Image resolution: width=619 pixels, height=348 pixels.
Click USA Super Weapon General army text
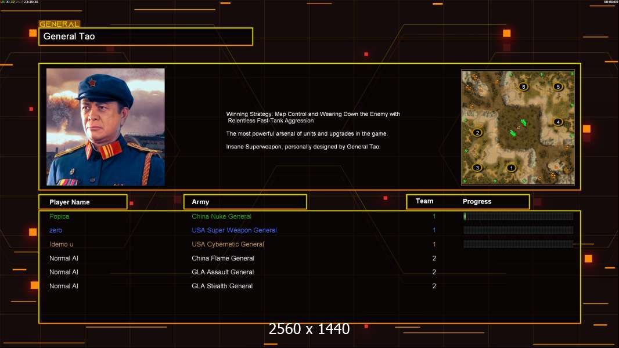pos(234,230)
